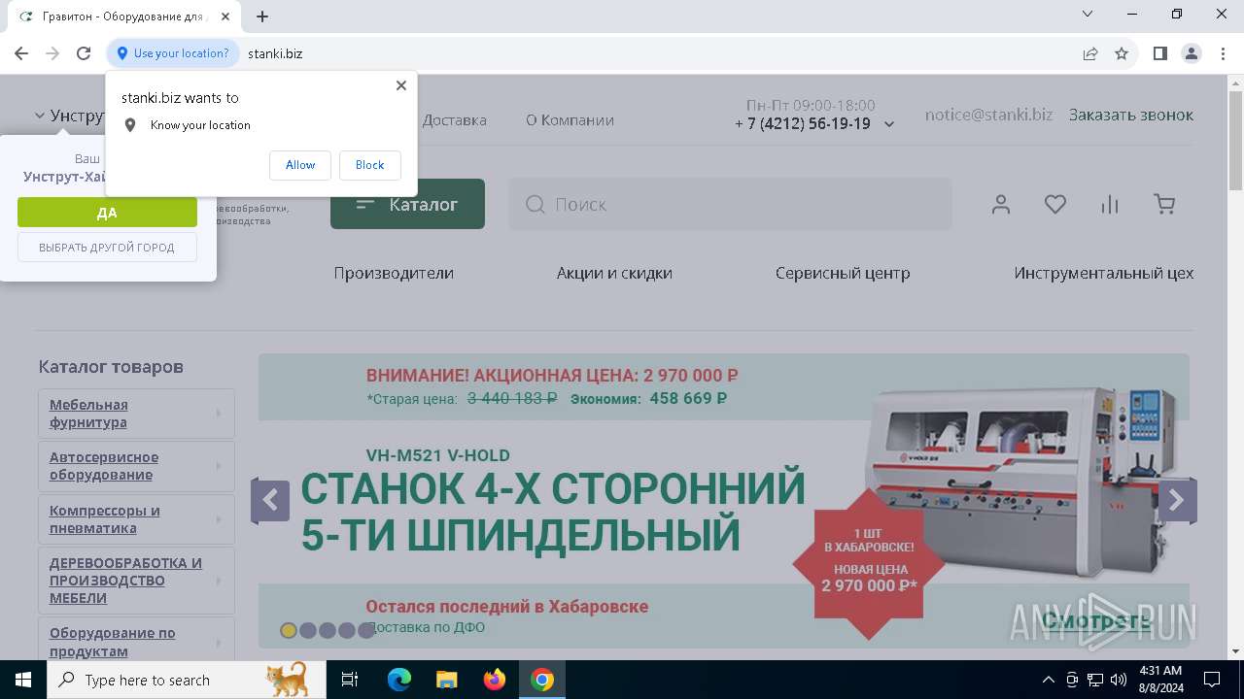Screen dimensions: 1244x699
Task: Launch Microsoft Edge from taskbar
Action: [x=399, y=680]
